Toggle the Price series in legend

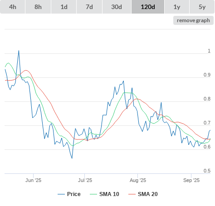point(69,194)
